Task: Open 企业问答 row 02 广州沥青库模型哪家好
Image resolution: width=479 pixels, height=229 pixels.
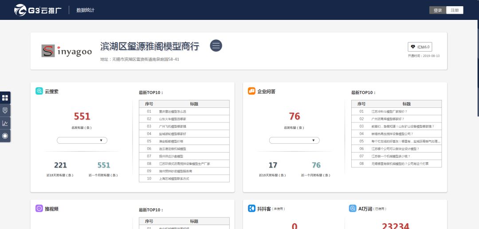Action: [397, 119]
